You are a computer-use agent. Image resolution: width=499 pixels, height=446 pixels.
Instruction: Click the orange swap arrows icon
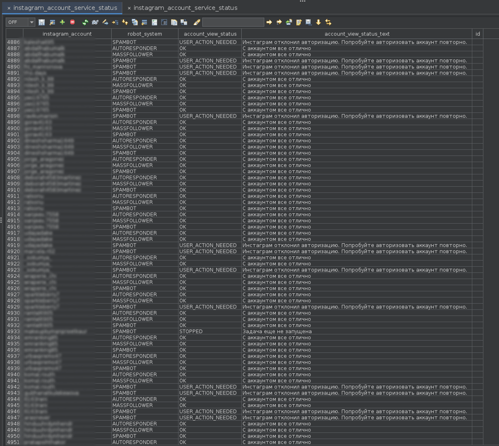click(x=328, y=22)
